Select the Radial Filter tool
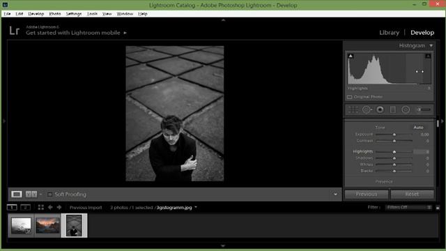Screen dimensions: 446x251 coord(406,109)
